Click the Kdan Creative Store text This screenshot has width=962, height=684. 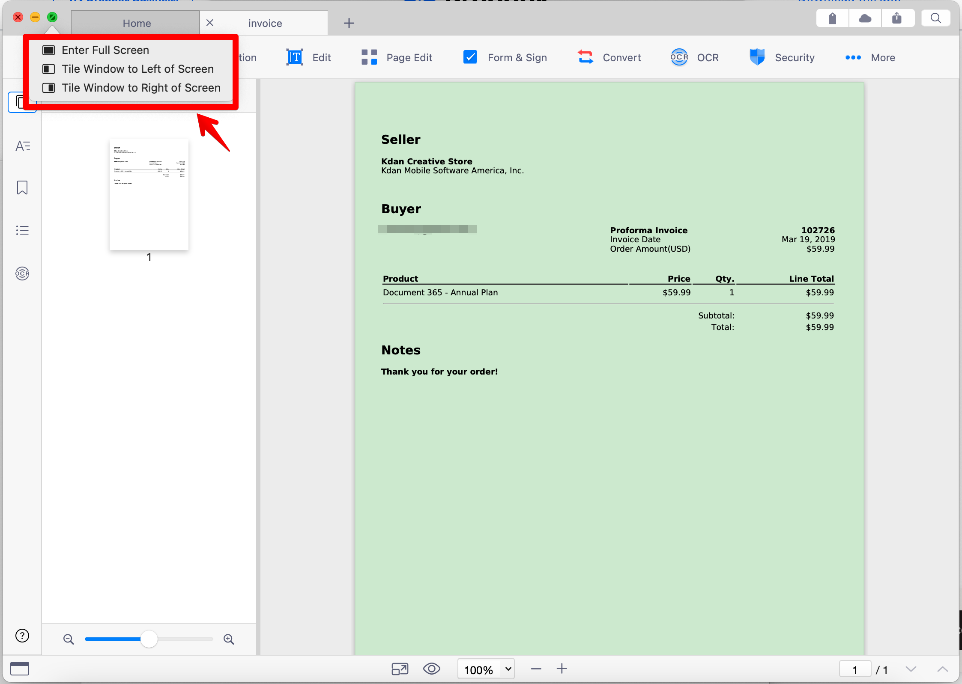[427, 161]
